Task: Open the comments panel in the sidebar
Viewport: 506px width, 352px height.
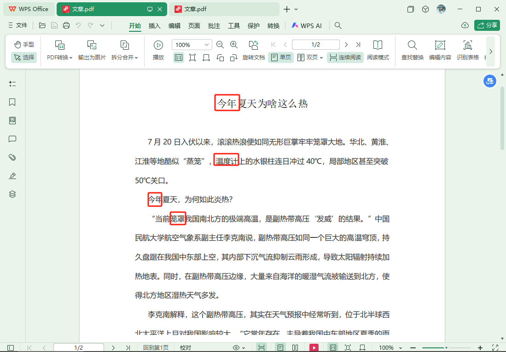Action: pos(12,139)
